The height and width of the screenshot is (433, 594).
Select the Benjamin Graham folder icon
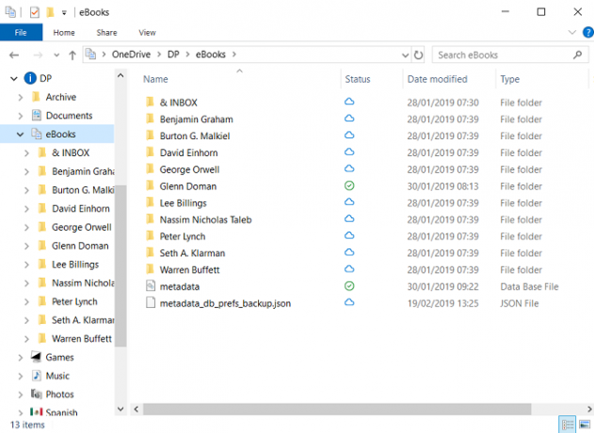(150, 119)
